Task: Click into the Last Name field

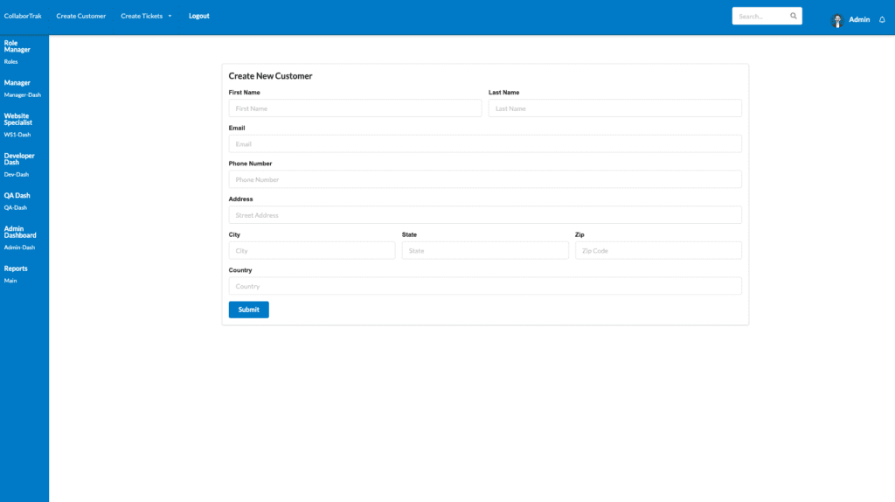Action: [x=614, y=108]
